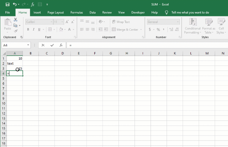Click the Decrease Decimal icon

tap(177, 30)
